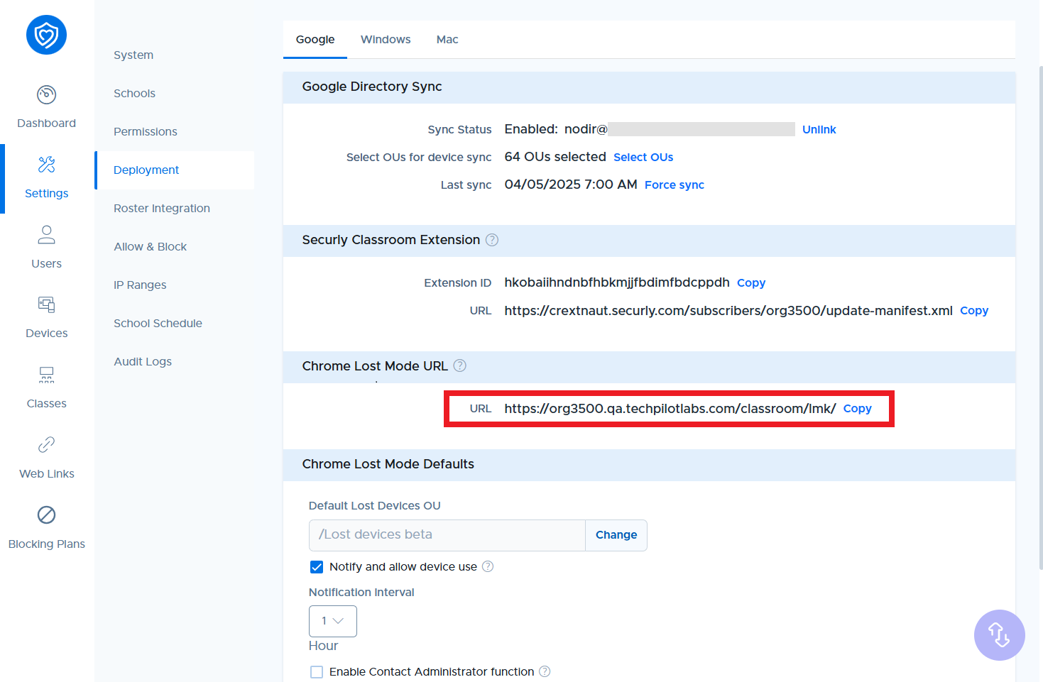Viewport: 1043px width, 682px height.
Task: Click help icon next to Notify and allow device use
Action: pyautogui.click(x=488, y=566)
